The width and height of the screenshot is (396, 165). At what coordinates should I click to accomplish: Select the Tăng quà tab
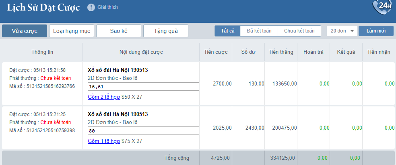point(166,31)
